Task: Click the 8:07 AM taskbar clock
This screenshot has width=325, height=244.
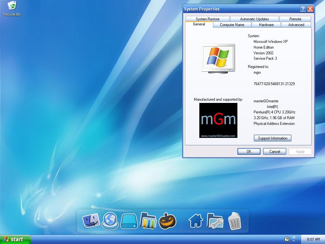Action: tap(313, 239)
